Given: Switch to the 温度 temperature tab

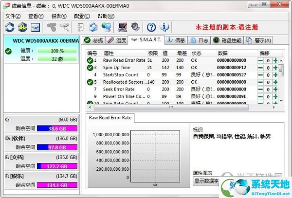Looking at the screenshot, I should (117, 40).
